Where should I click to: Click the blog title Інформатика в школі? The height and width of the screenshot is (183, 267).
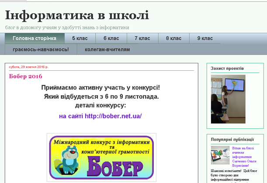coord(77,15)
